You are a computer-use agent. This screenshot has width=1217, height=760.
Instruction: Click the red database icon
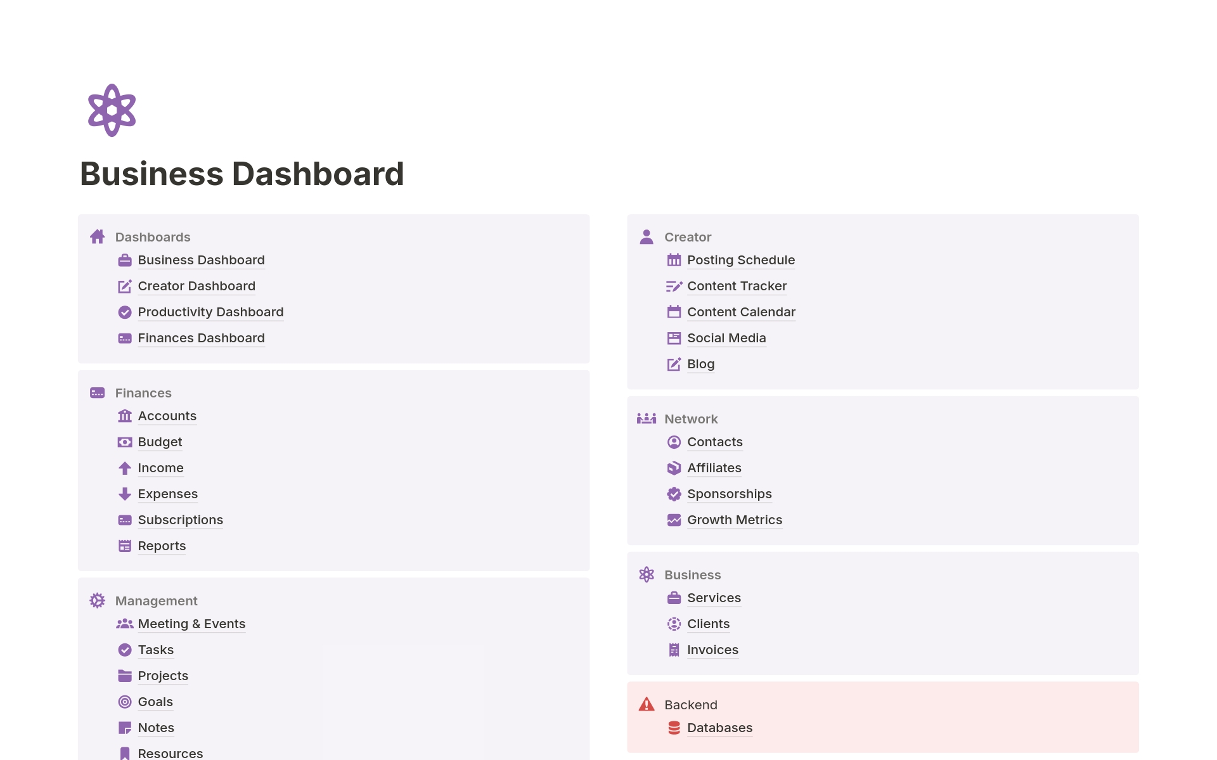[674, 728]
